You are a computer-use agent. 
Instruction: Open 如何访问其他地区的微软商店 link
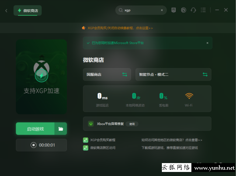click(x=172, y=140)
